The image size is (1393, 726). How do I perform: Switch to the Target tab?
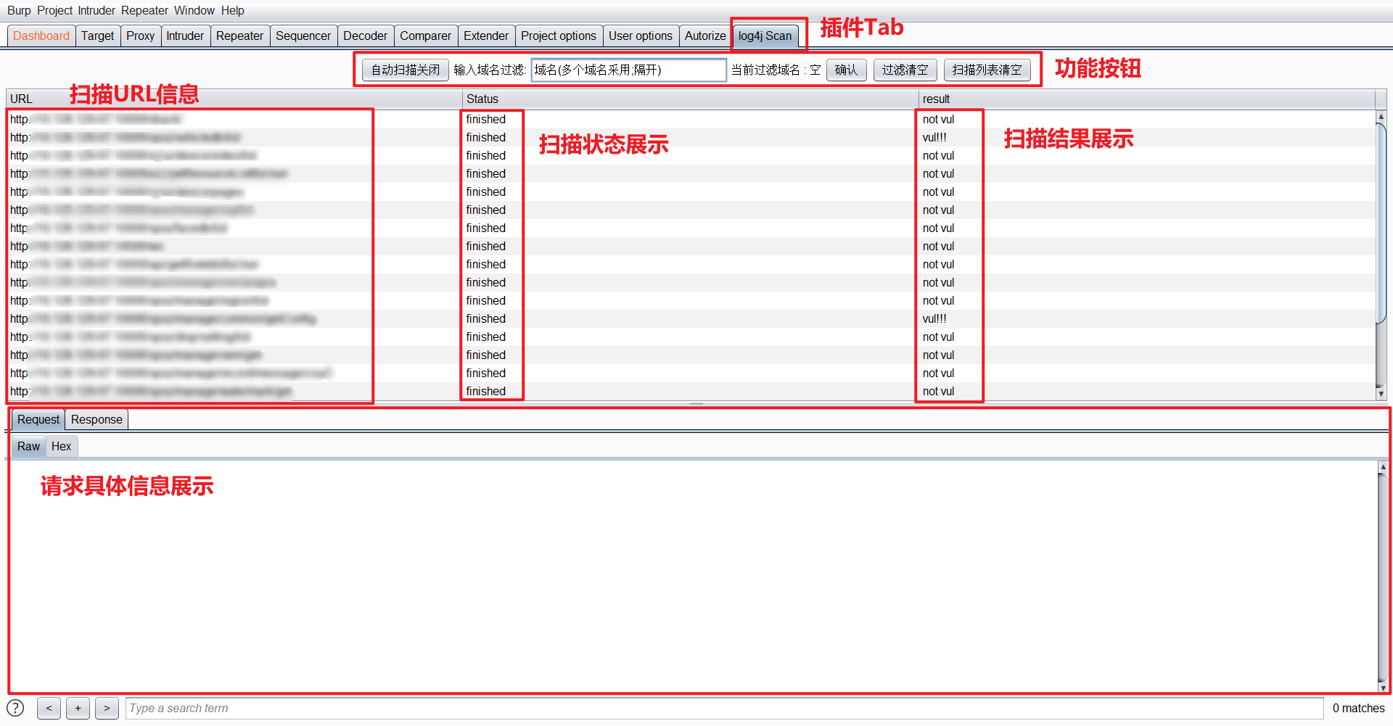pos(97,36)
